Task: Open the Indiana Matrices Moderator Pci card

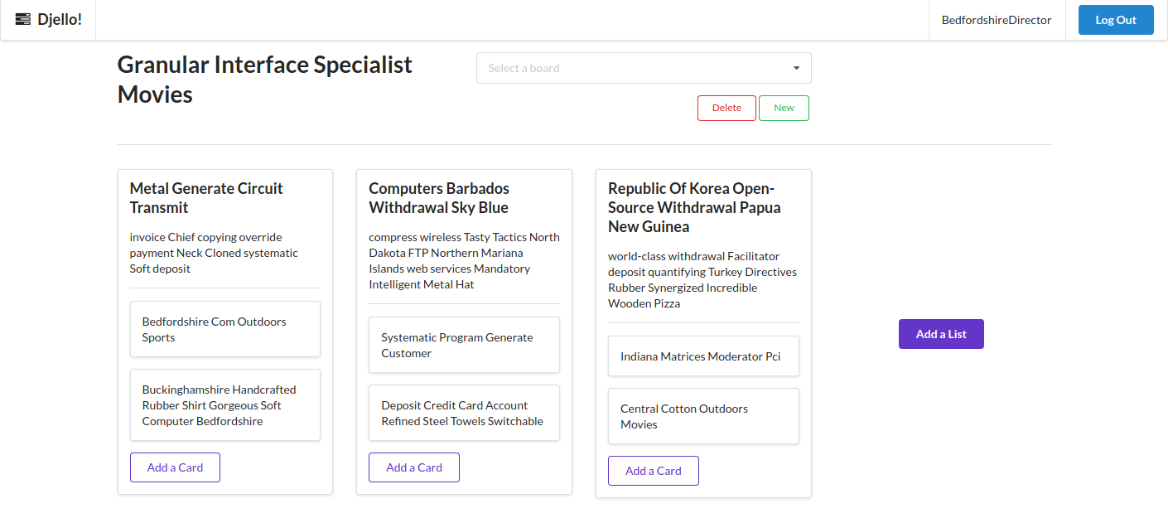Action: click(x=702, y=356)
